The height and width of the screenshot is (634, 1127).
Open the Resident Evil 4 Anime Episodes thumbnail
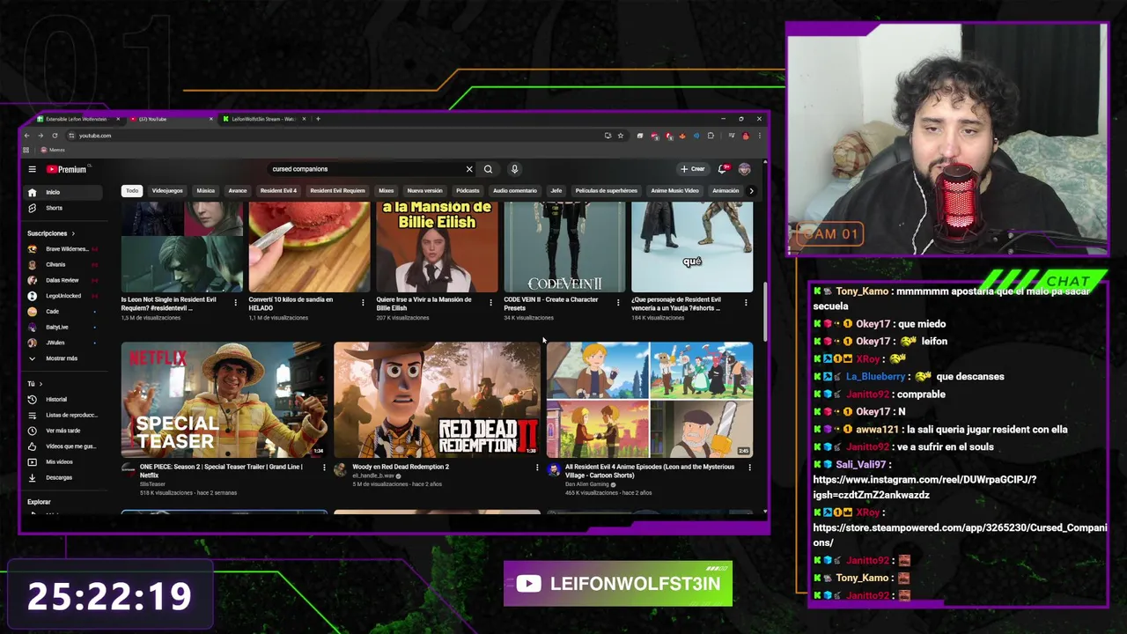coord(650,400)
